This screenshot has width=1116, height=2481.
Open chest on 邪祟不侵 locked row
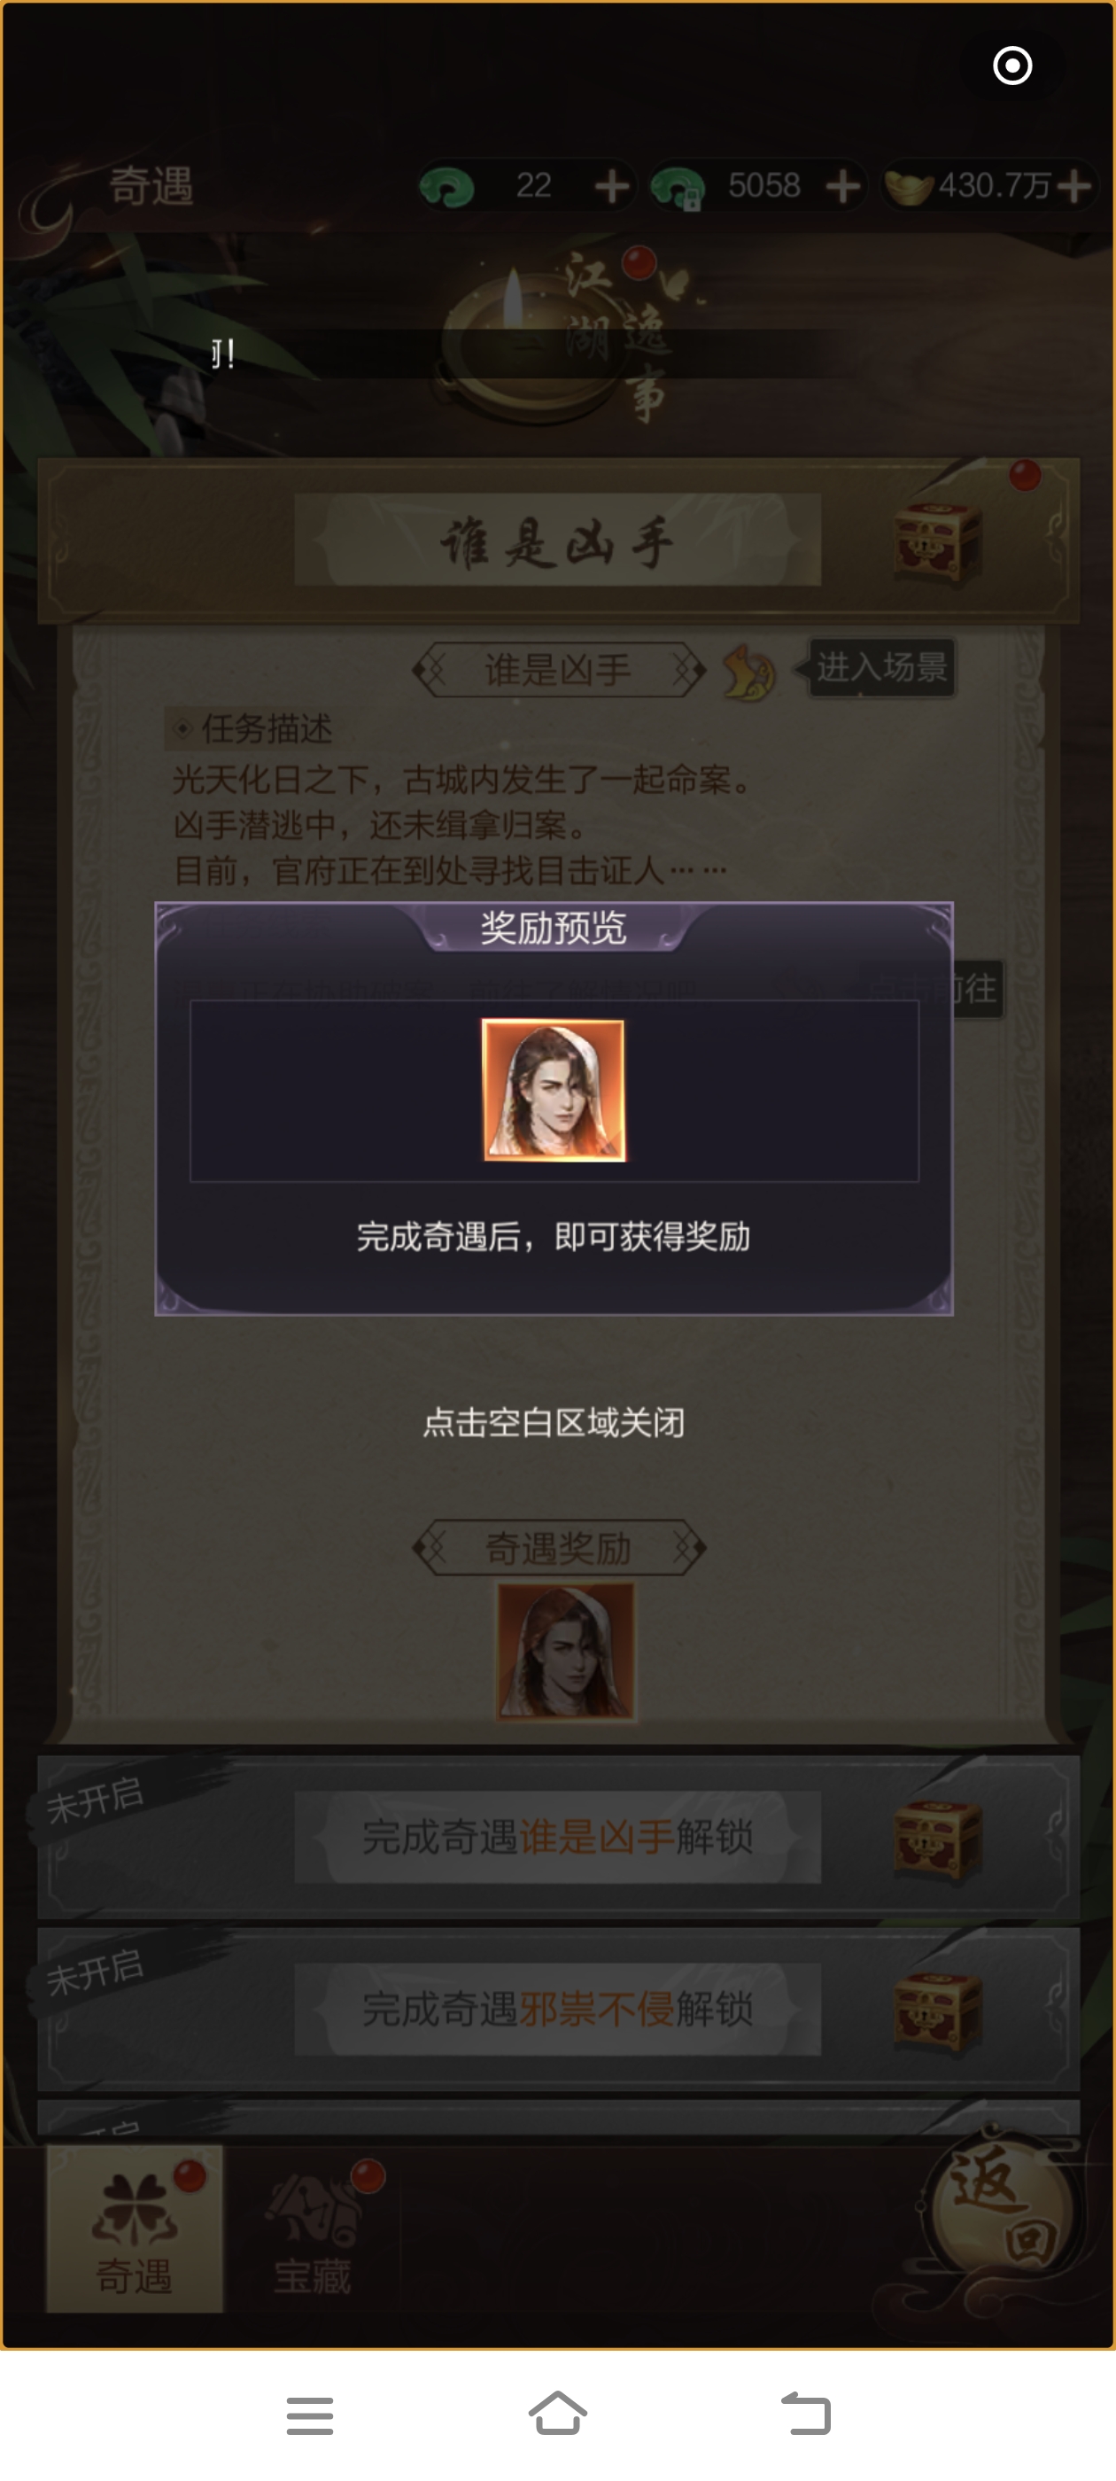pyautogui.click(x=938, y=2010)
